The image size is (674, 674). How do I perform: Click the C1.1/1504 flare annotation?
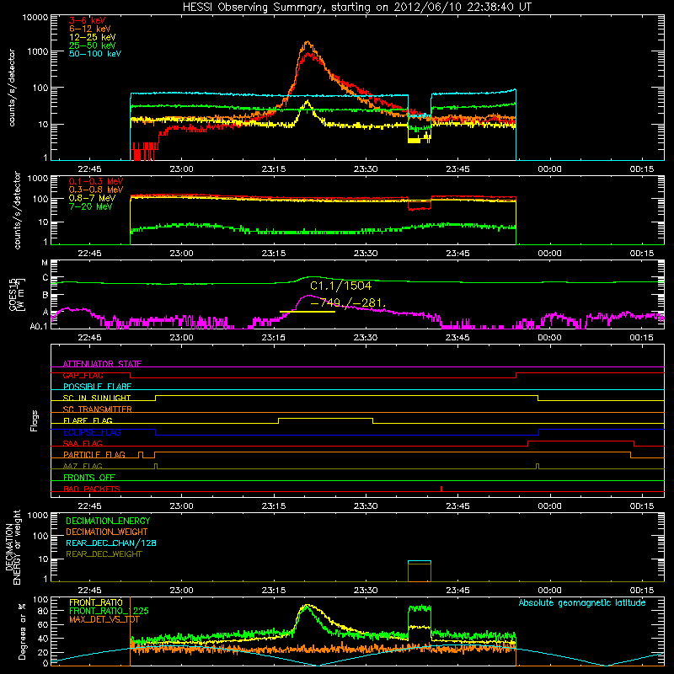coord(340,286)
